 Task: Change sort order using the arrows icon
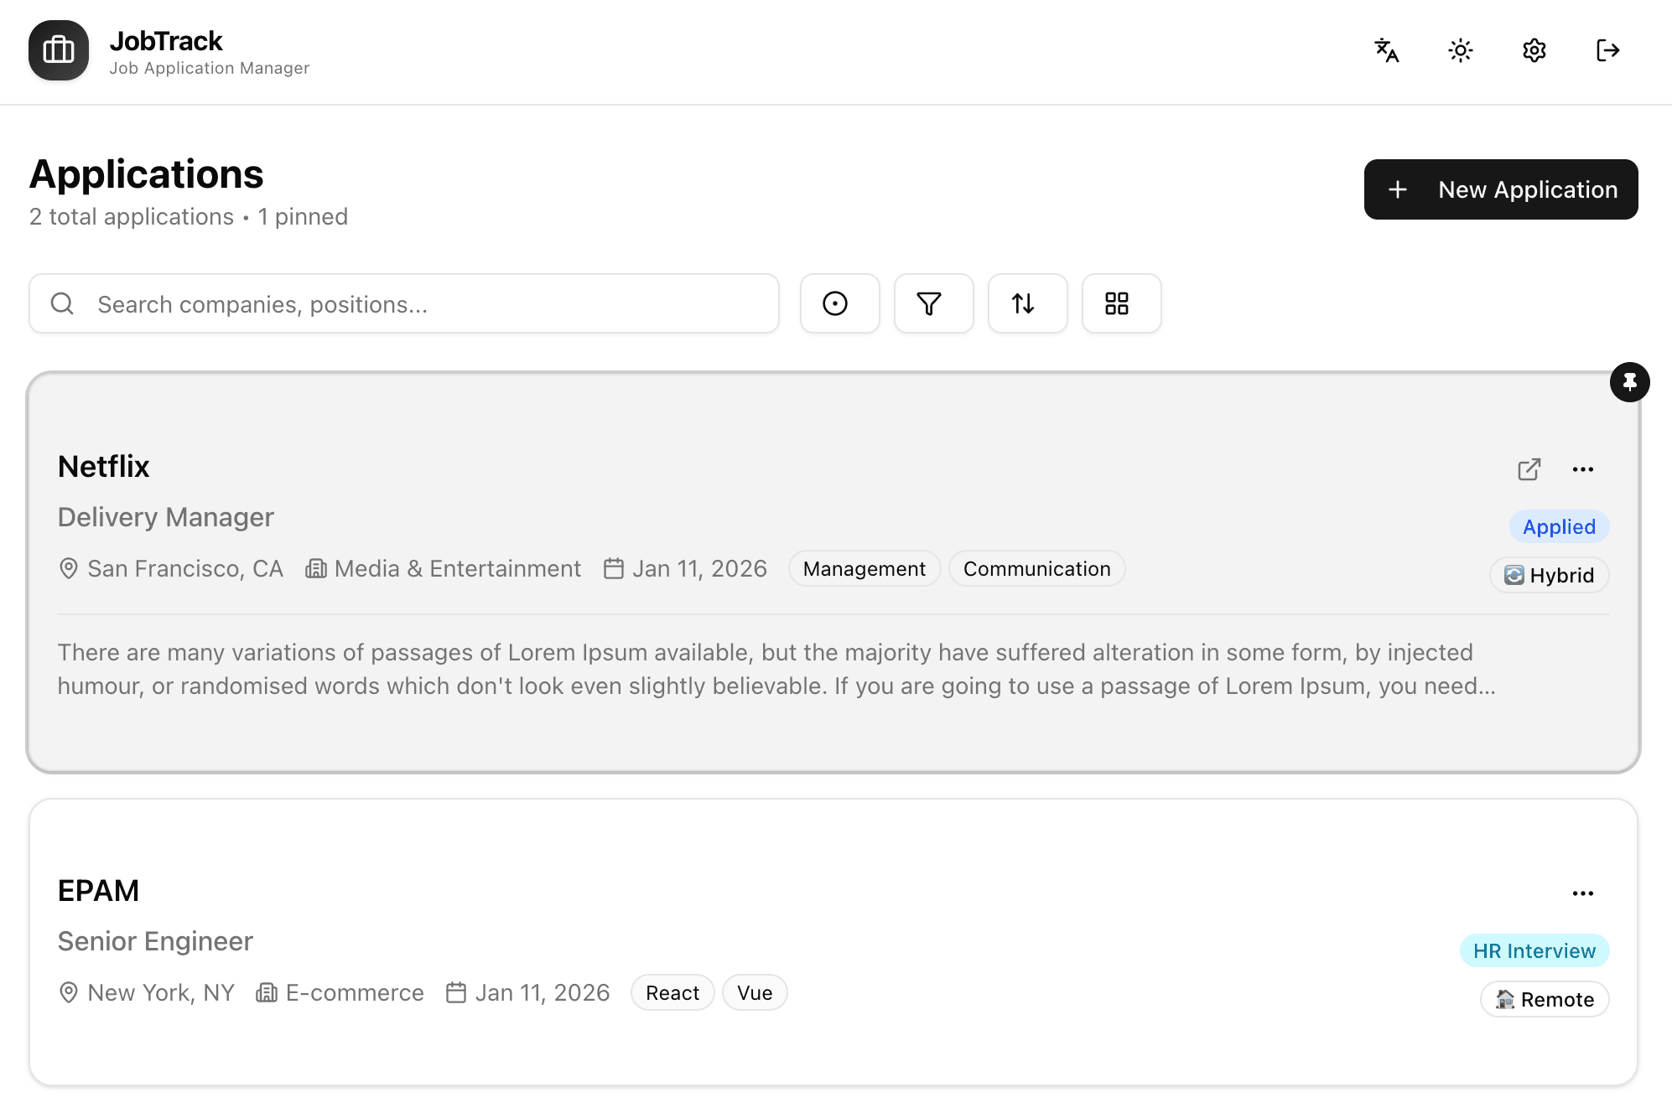click(1026, 303)
